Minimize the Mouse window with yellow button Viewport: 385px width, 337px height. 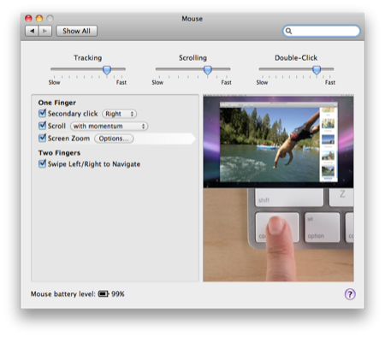point(39,19)
